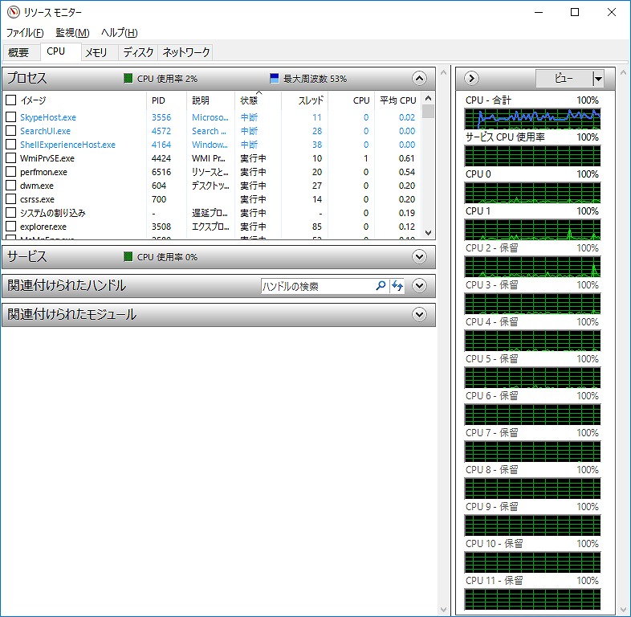631x617 pixels.
Task: Tick the dwm.exe checkbox
Action: click(x=10, y=186)
